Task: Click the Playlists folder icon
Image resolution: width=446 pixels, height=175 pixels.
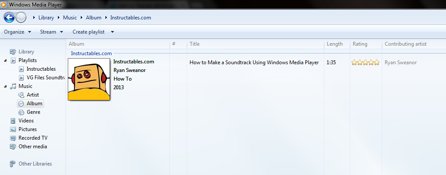Action: point(13,60)
